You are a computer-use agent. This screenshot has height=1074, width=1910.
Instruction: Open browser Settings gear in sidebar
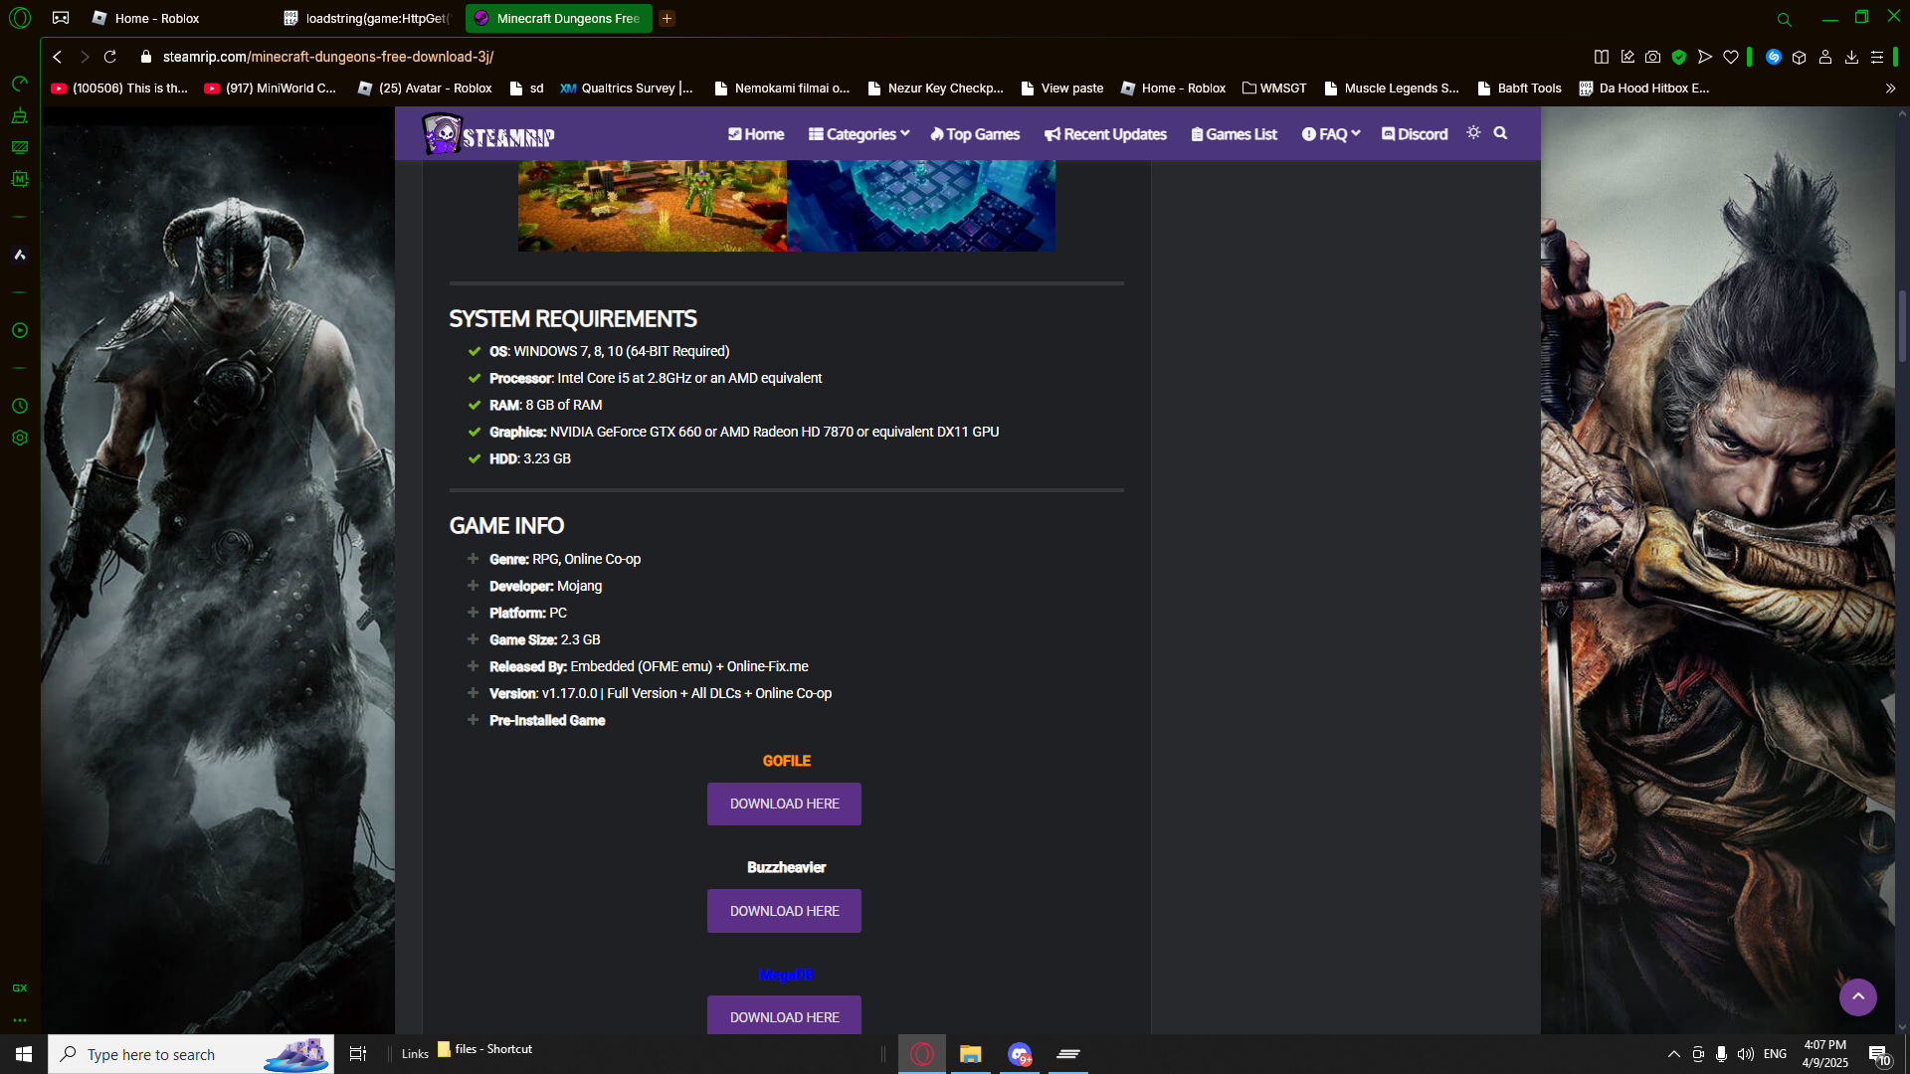coord(20,438)
